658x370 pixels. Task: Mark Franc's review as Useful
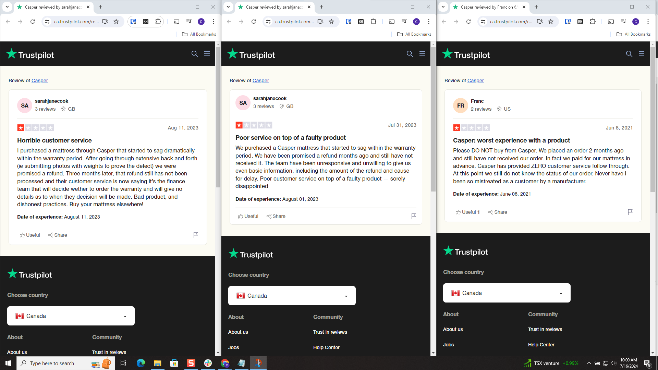click(467, 212)
